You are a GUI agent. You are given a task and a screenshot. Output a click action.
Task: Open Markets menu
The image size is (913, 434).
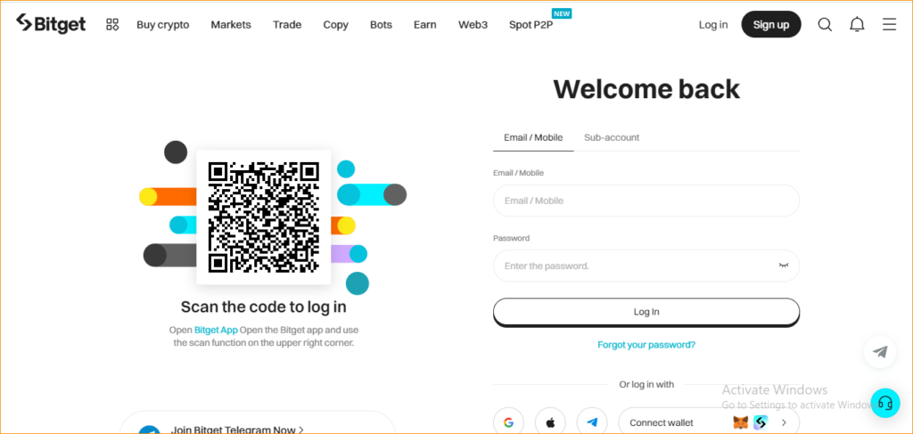[x=231, y=24]
